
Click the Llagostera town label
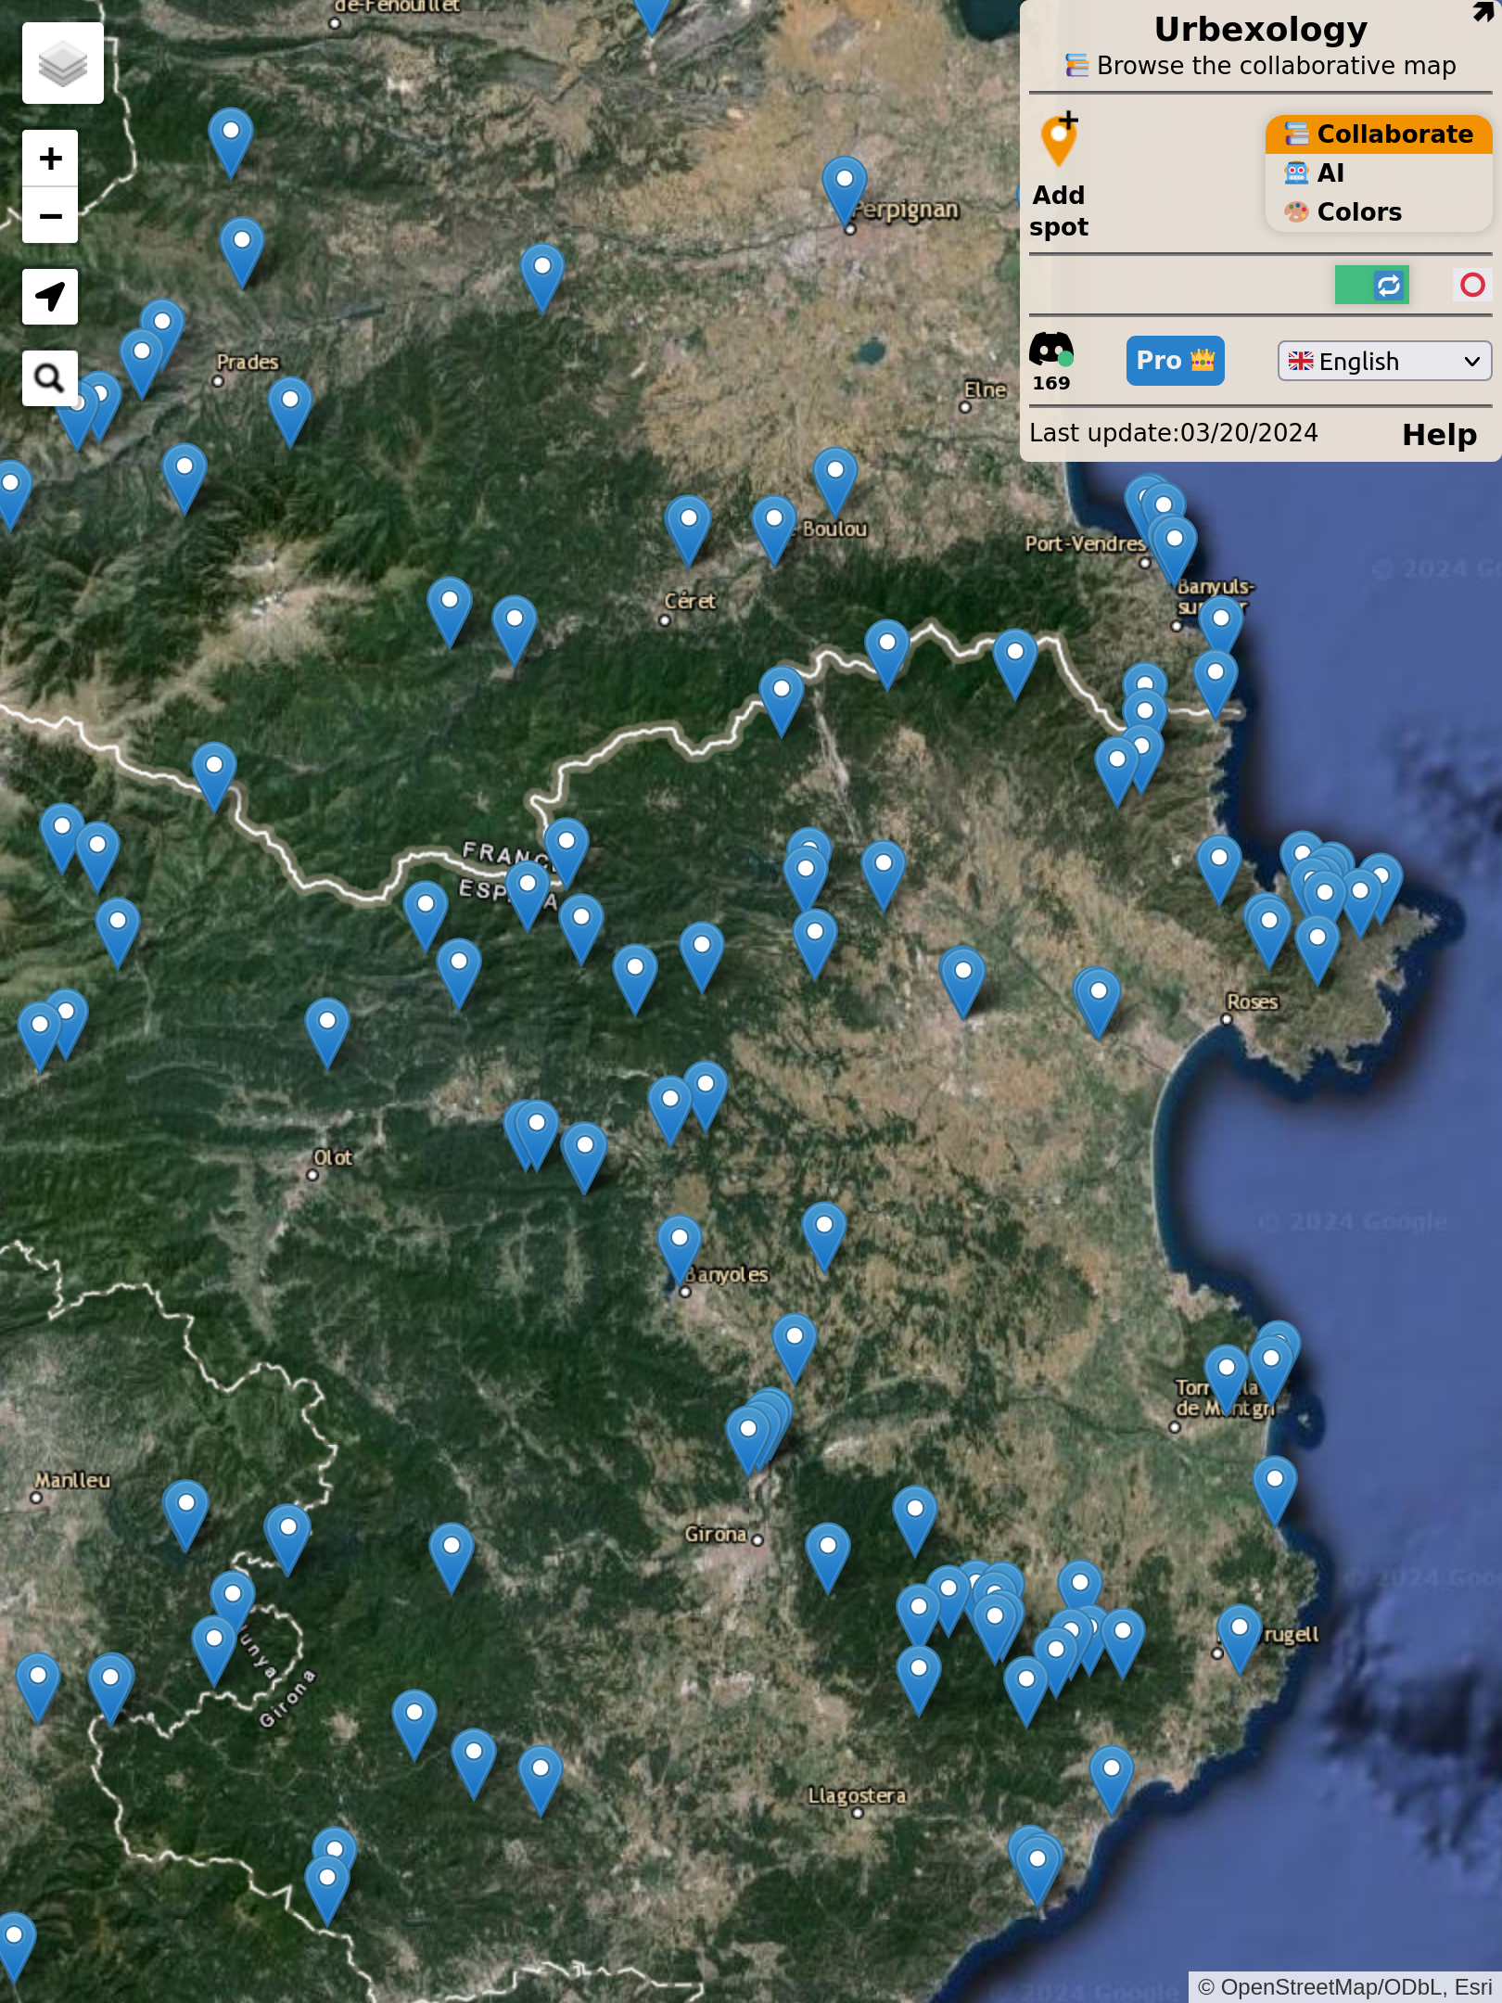point(857,1795)
